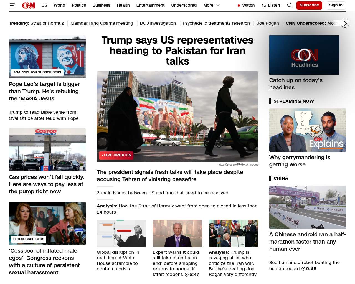This screenshot has height=284, width=355.
Task: Open trending topic Strait of Hormuz
Action: pyautogui.click(x=47, y=23)
